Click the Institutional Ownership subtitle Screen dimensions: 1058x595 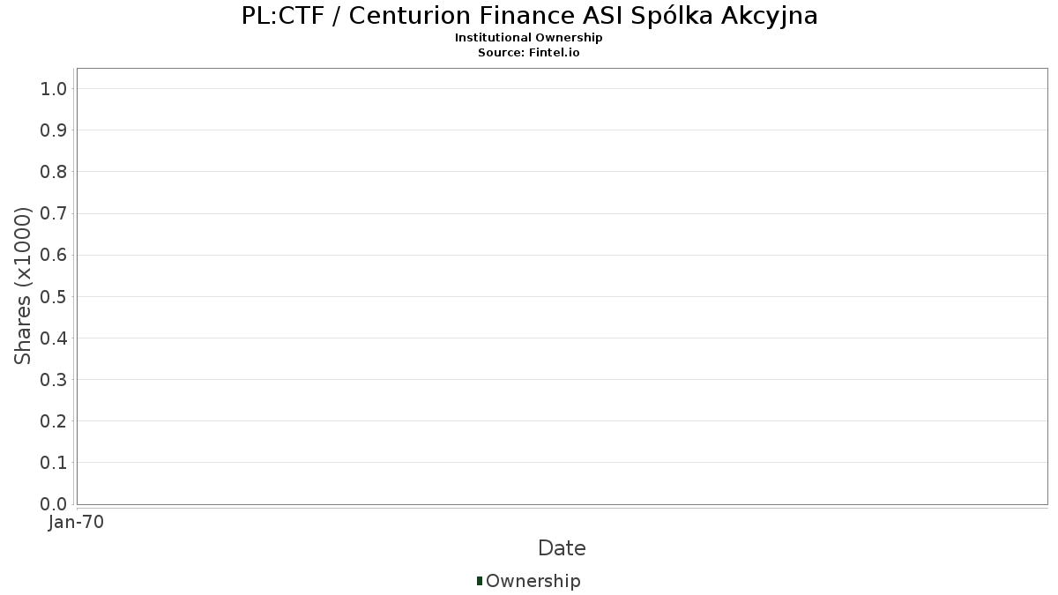coord(529,38)
